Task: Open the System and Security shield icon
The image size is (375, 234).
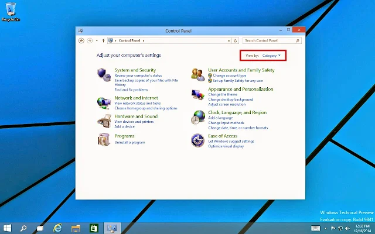Action: [104, 74]
